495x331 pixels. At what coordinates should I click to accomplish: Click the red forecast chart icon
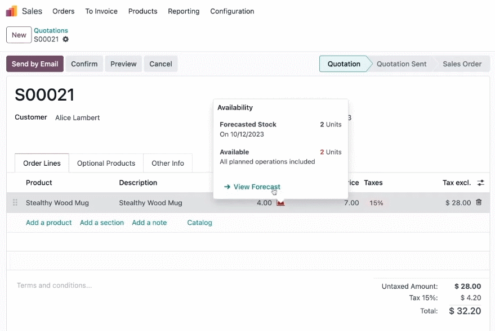point(280,203)
